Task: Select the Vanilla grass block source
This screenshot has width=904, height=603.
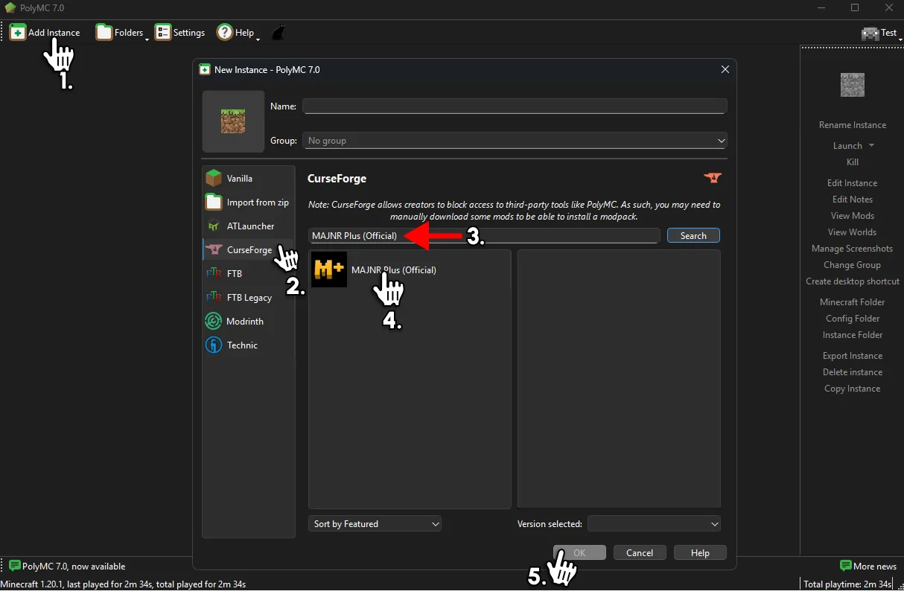Action: click(x=240, y=179)
